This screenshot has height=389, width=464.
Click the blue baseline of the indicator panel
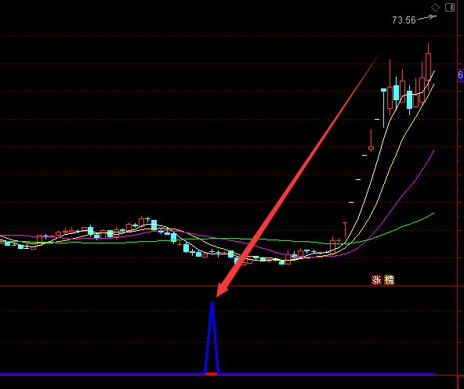pyautogui.click(x=218, y=374)
